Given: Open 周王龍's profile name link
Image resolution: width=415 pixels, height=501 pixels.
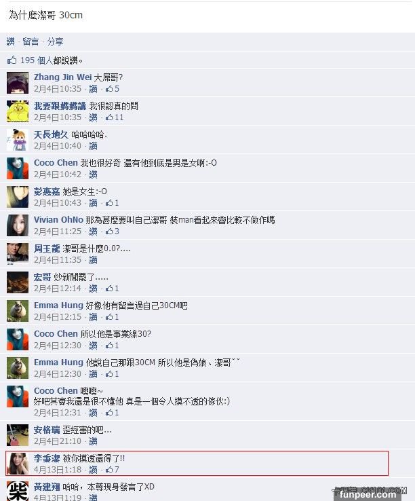Looking at the screenshot, I should point(47,248).
